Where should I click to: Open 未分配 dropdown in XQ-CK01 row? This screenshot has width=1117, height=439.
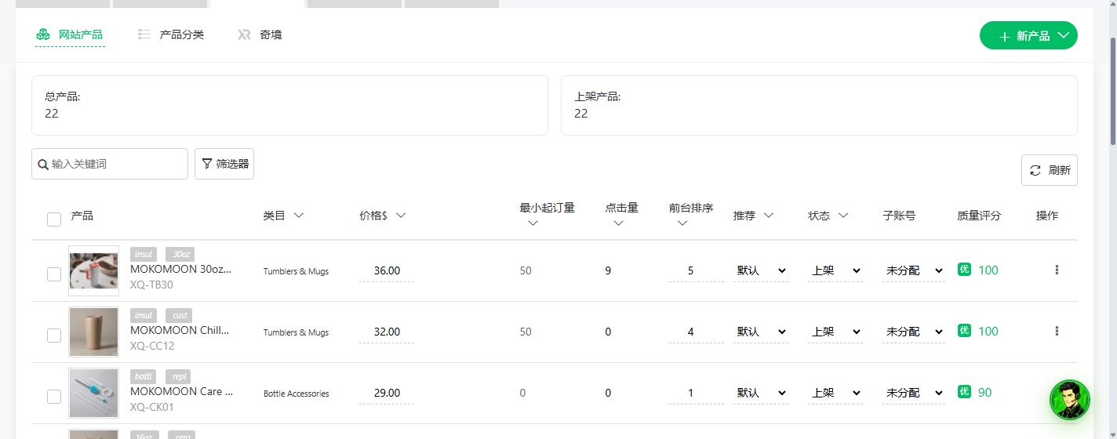click(914, 393)
